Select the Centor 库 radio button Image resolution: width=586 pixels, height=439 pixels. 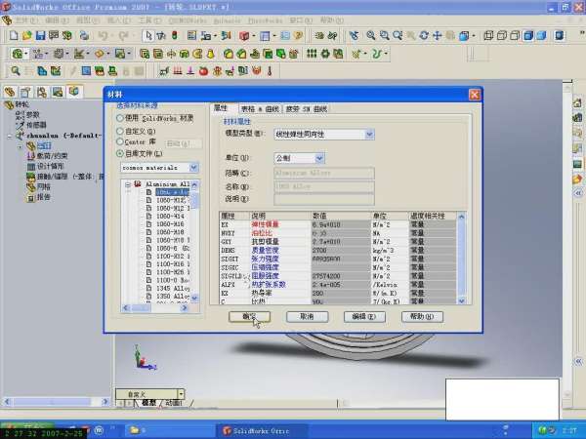119,141
